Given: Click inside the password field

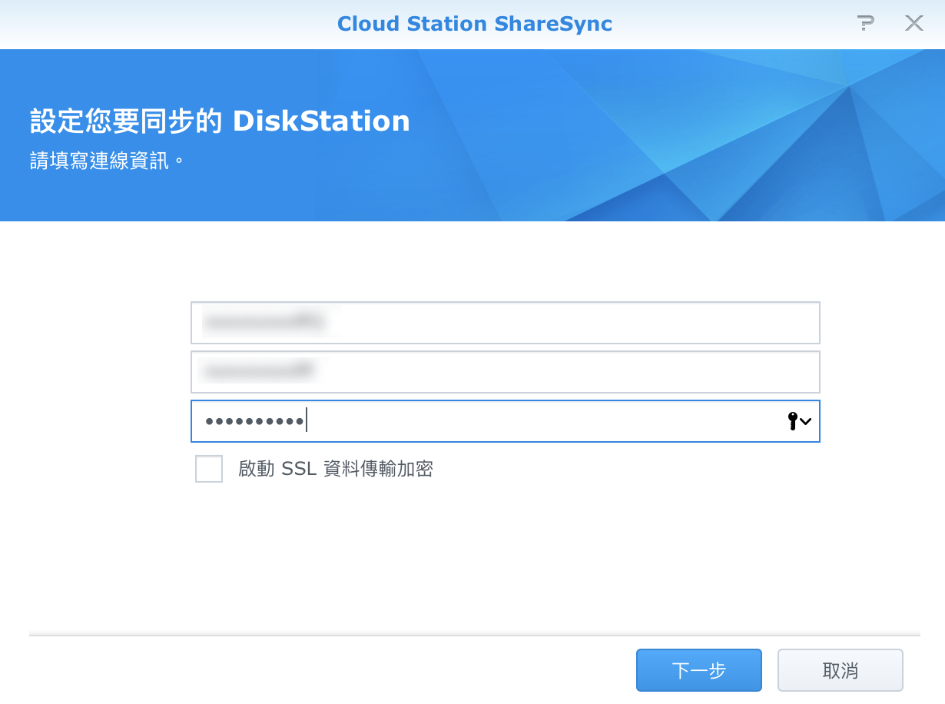Looking at the screenshot, I should (538, 421).
